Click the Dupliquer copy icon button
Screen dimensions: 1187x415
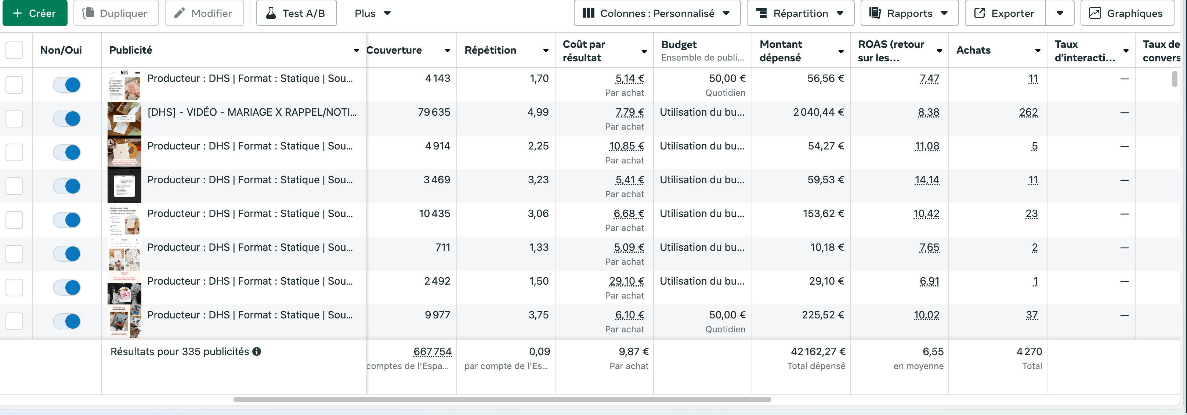pos(116,13)
